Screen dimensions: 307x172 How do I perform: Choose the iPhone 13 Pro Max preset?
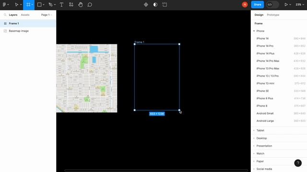280,68
